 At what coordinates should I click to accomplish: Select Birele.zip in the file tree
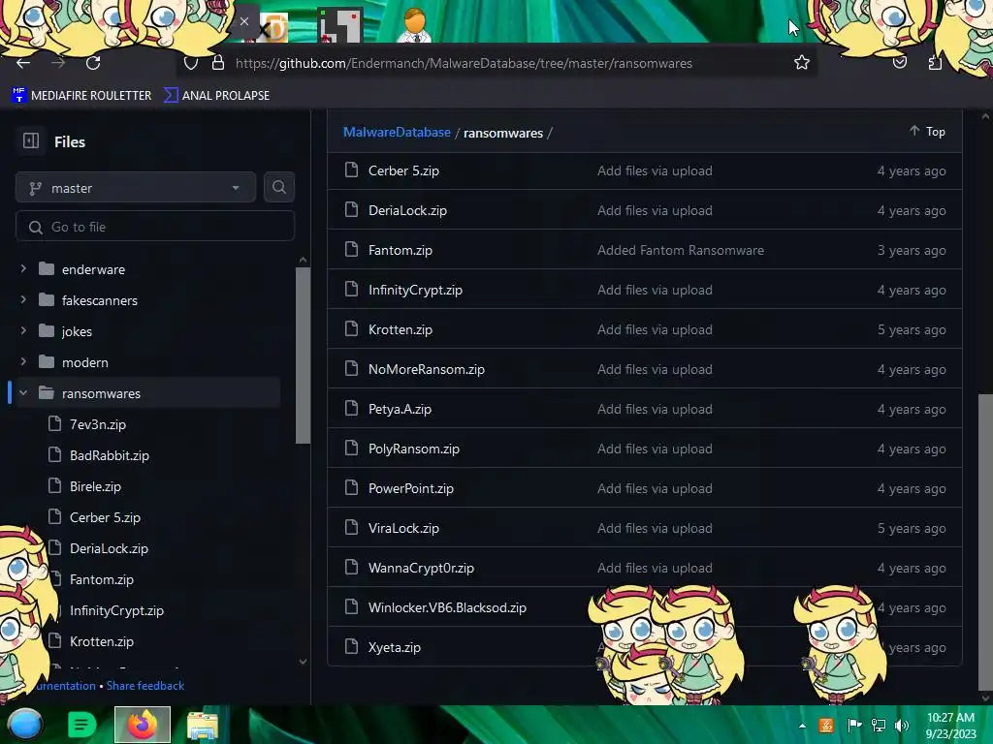coord(95,486)
